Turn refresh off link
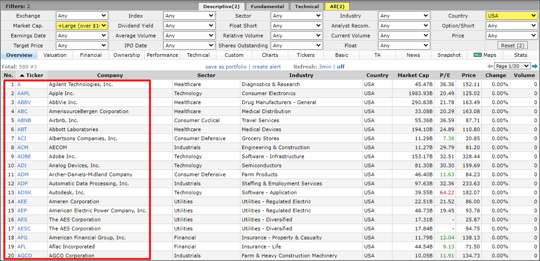540x261 pixels. (341, 67)
